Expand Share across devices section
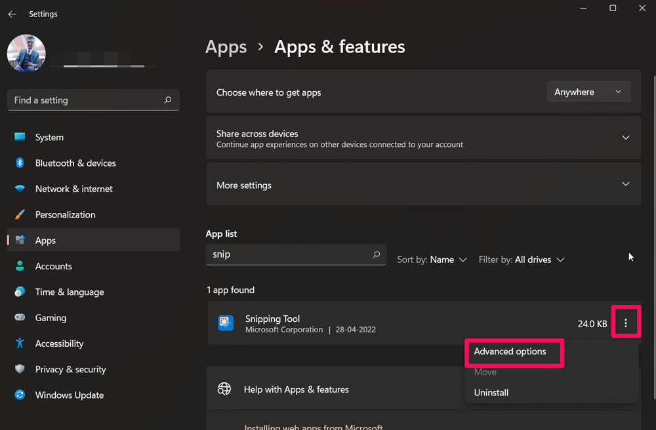The width and height of the screenshot is (656, 430). (625, 138)
